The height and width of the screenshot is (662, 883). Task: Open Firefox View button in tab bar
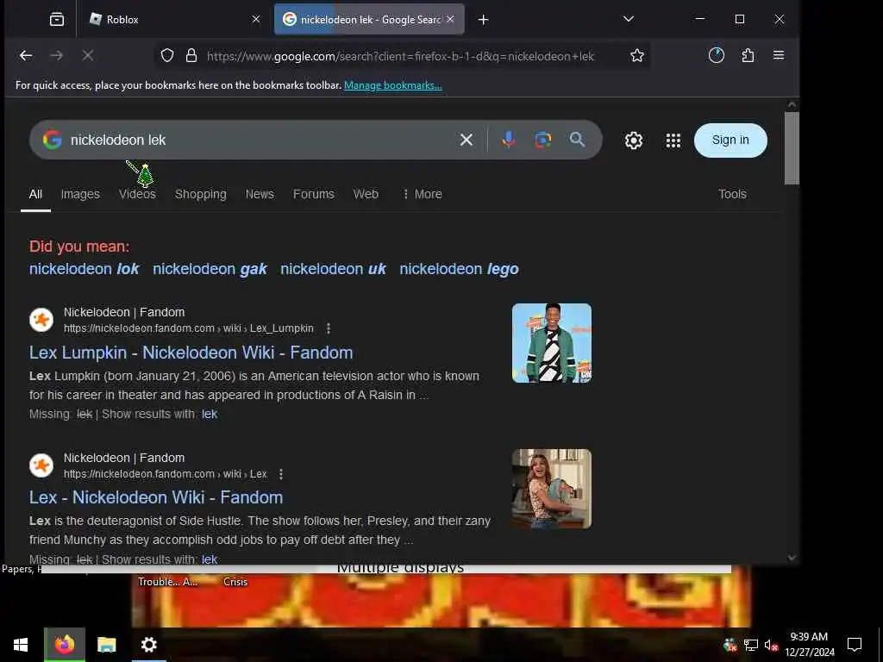coord(57,20)
